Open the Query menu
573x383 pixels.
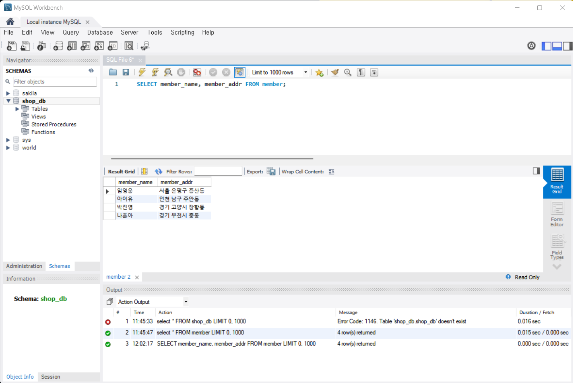[71, 33]
